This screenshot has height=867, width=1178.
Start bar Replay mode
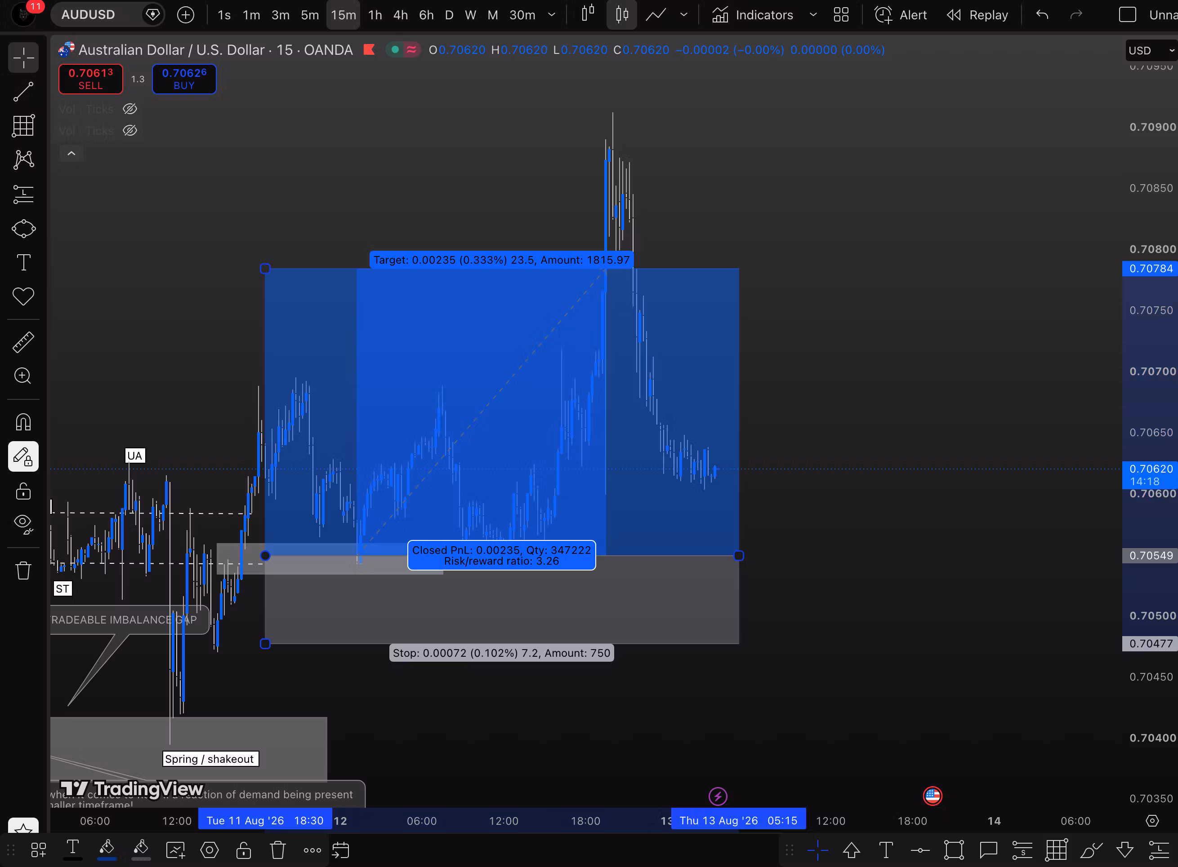pos(977,15)
